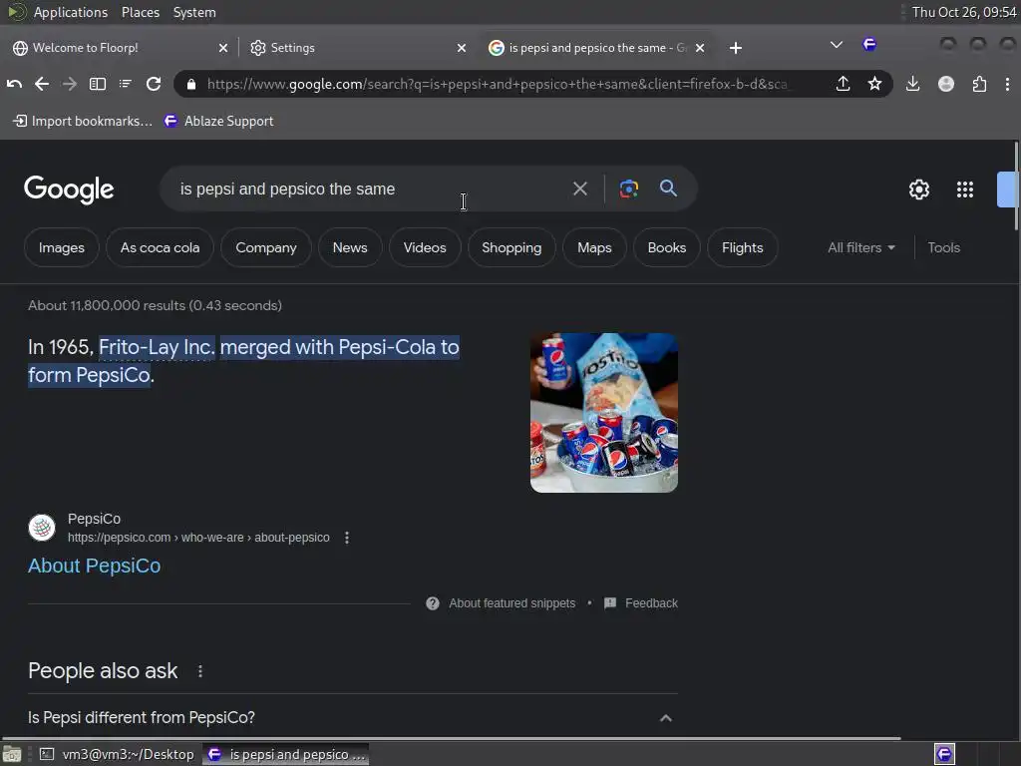Image resolution: width=1021 pixels, height=766 pixels.
Task: Search by image with Google Lens
Action: [628, 189]
